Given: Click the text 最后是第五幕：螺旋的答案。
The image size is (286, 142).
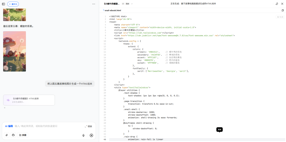Looking at the screenshot, I should (19, 26).
